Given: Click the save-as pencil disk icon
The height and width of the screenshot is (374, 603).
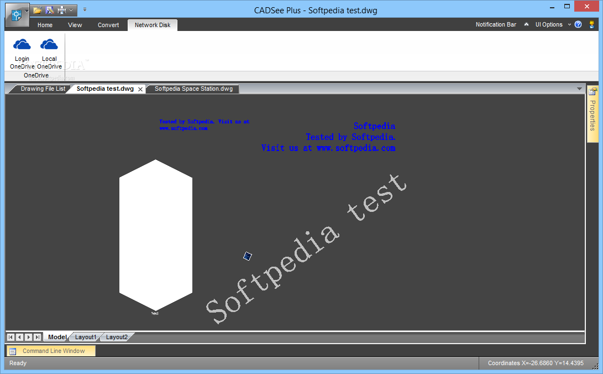Looking at the screenshot, I should click(50, 10).
